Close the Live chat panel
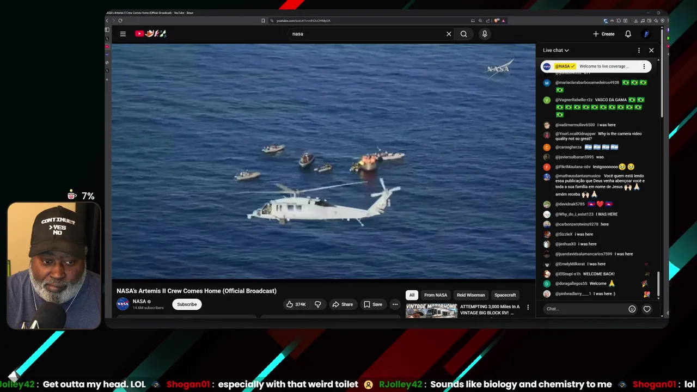The width and height of the screenshot is (697, 392). click(651, 50)
